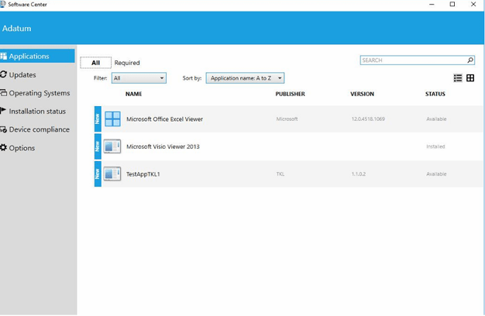The width and height of the screenshot is (485, 316).
Task: Click the VERSION column header
Action: (x=362, y=94)
